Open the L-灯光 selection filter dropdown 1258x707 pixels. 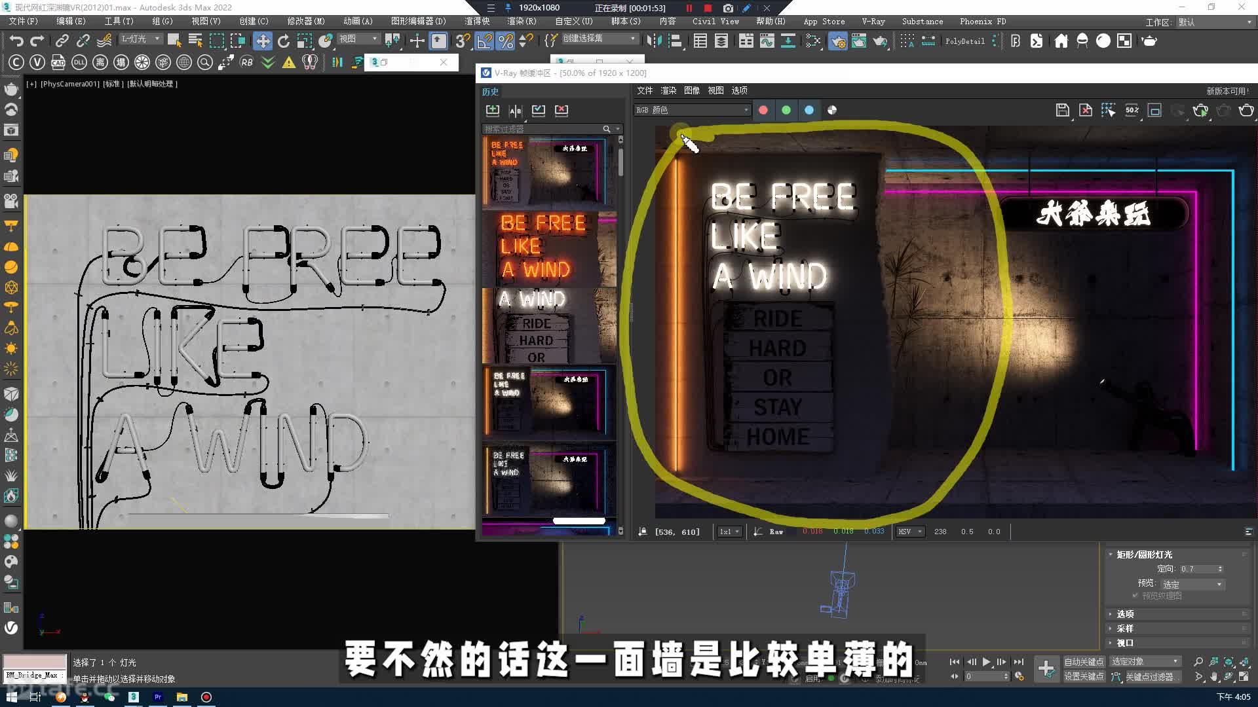pyautogui.click(x=141, y=39)
